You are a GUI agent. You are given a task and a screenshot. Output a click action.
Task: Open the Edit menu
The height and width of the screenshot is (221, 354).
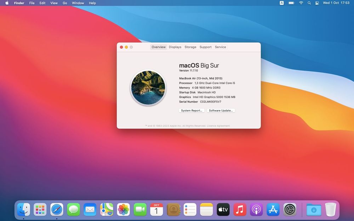coord(42,3)
